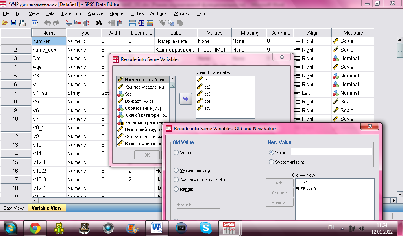Image resolution: width=403 pixels, height=236 pixels.
Task: Select the 'Range' radio button
Action: [x=176, y=189]
